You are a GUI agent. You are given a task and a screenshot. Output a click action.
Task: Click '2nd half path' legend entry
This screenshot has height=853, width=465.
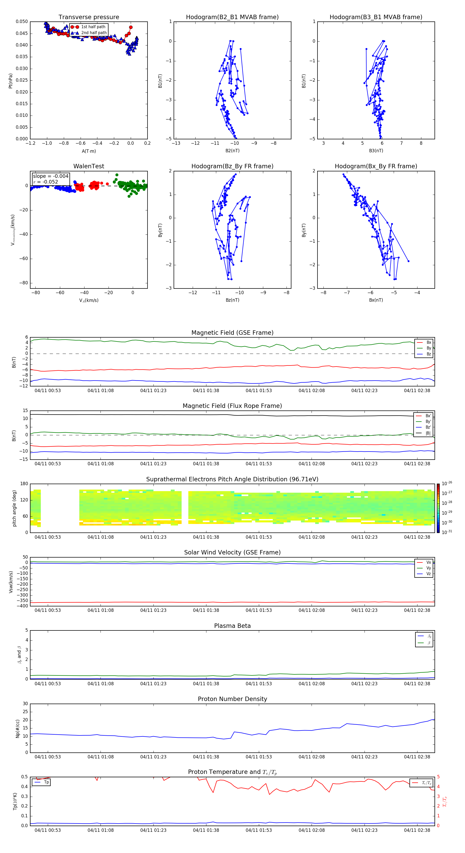point(88,33)
